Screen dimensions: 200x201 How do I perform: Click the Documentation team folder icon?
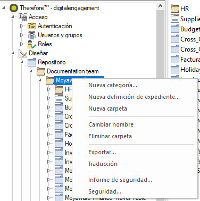[x=41, y=71]
